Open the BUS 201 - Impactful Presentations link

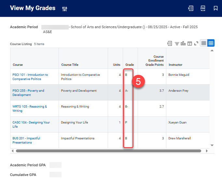coord(26,140)
